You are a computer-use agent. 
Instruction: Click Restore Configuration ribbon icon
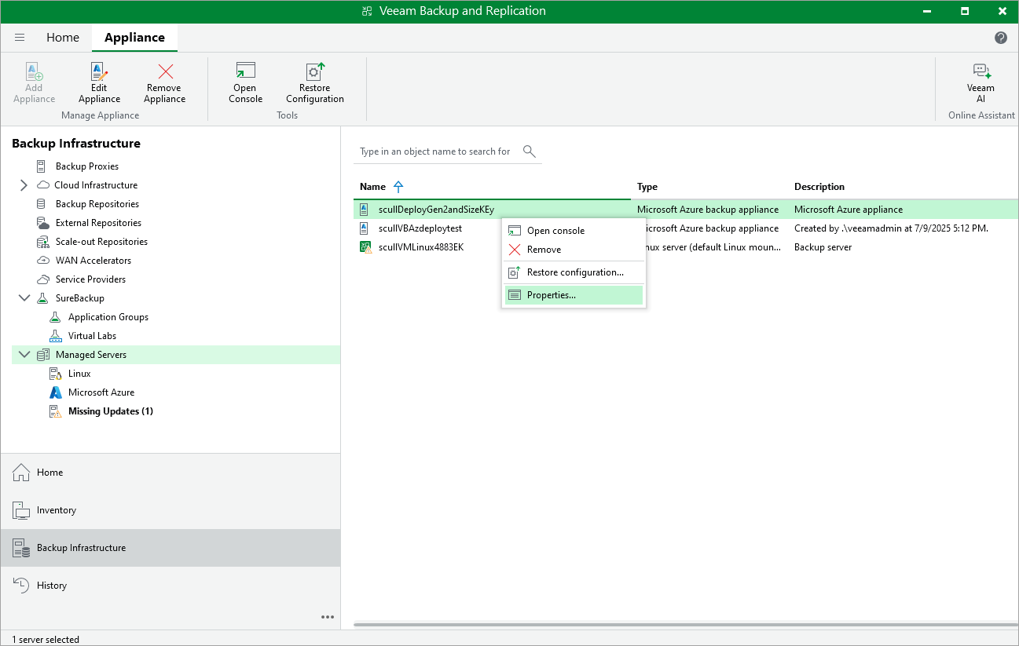coord(315,72)
